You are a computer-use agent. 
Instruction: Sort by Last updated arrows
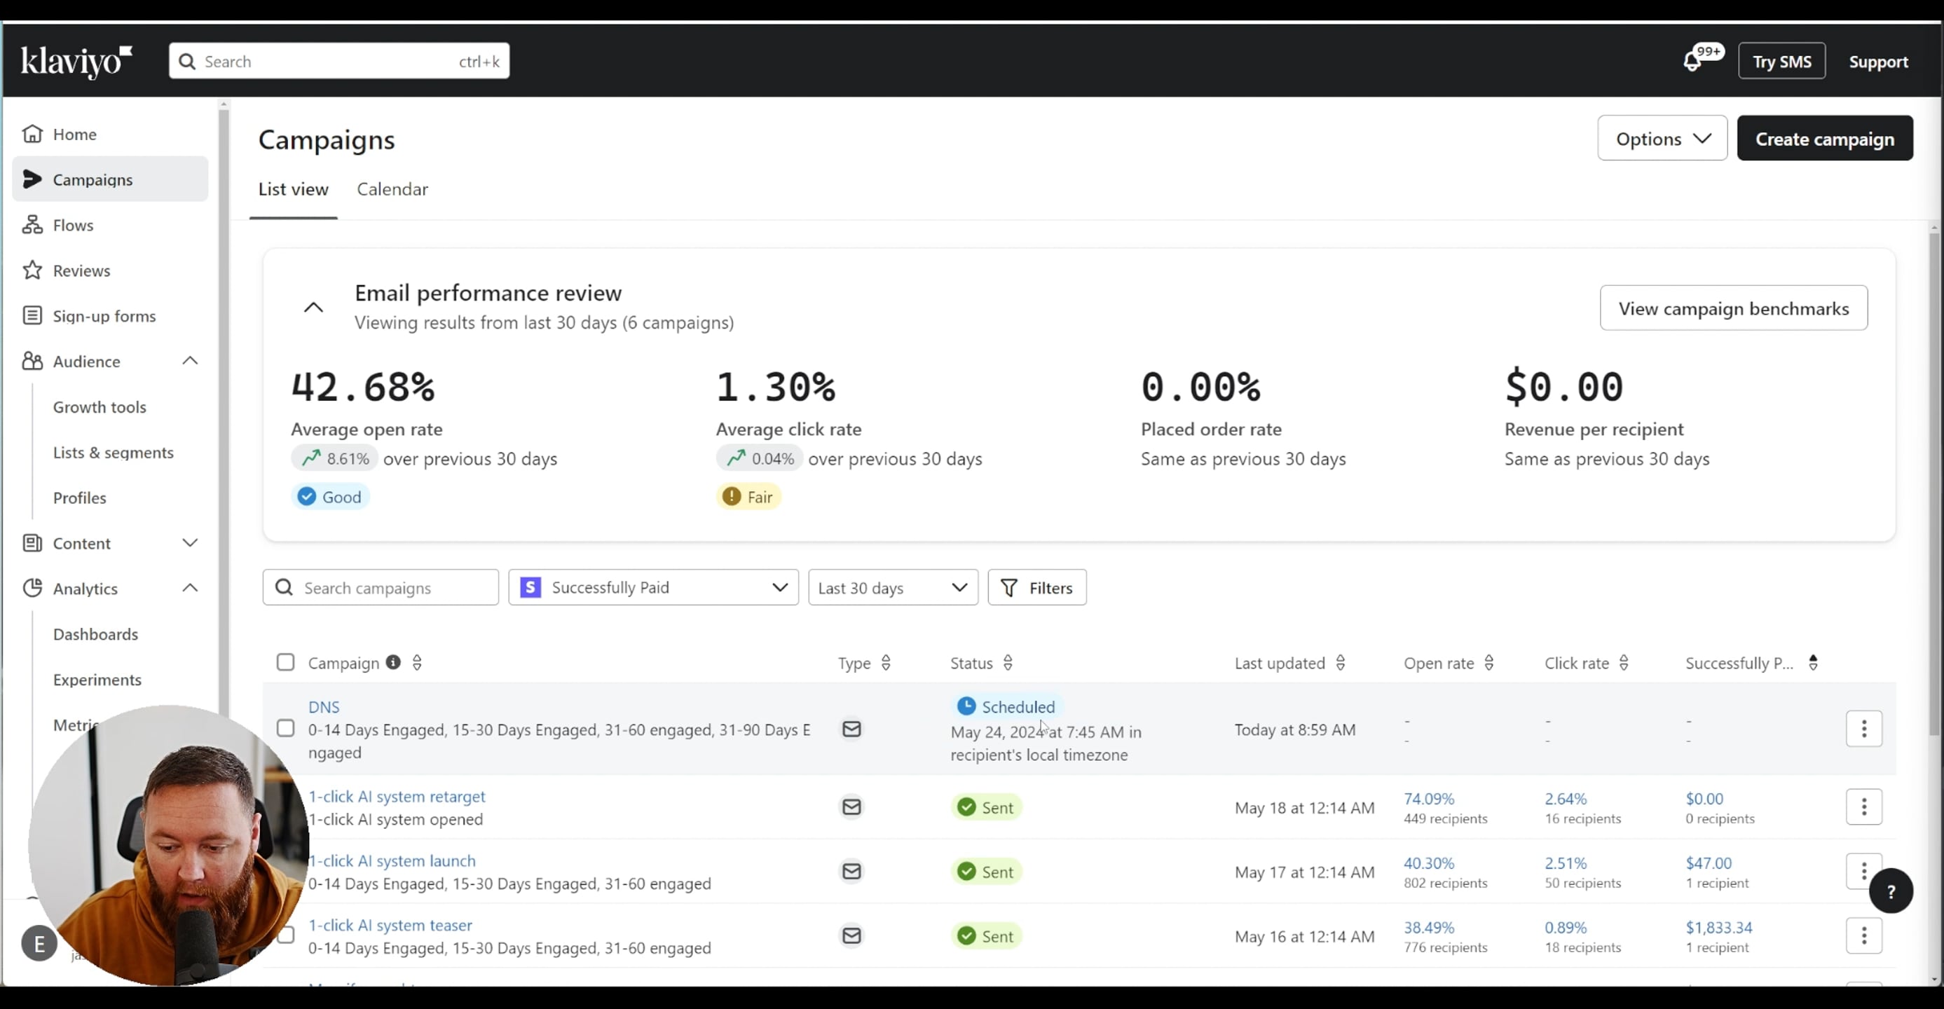1341,663
